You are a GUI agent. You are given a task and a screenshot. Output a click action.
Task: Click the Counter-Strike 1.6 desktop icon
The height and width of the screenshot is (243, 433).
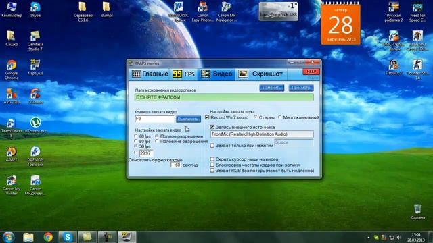click(417, 70)
